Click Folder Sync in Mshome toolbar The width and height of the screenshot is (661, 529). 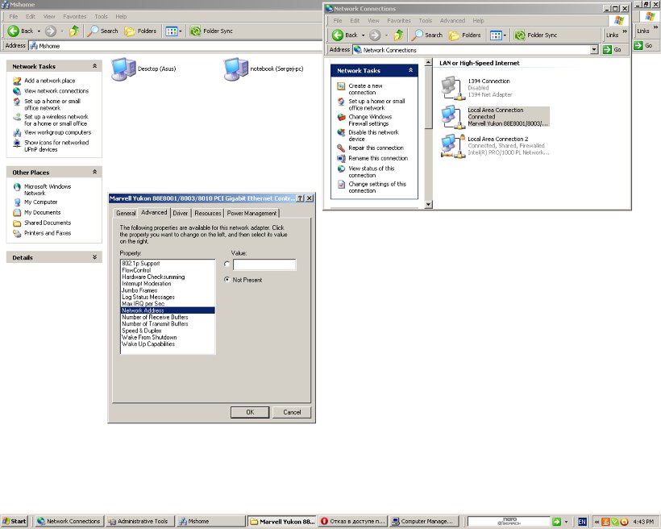point(211,31)
